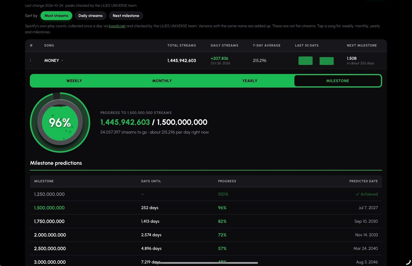Image resolution: width=412 pixels, height=266 pixels.
Task: Collapse the MONEY song row
Action: point(206,61)
